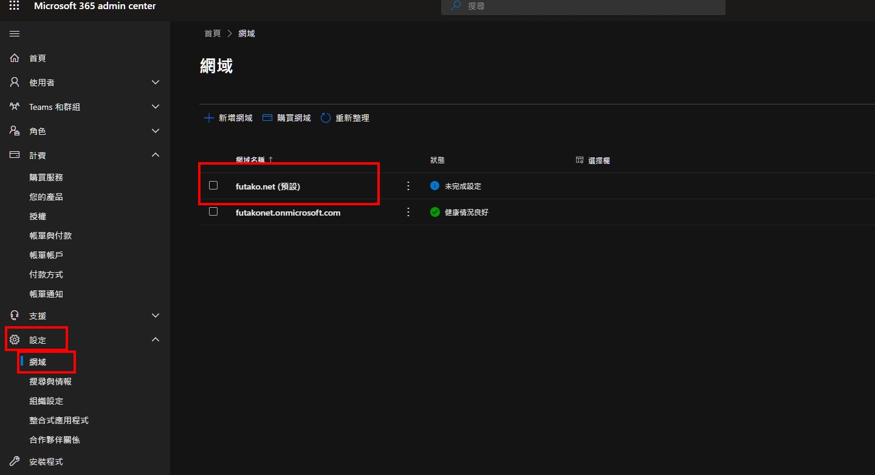Viewport: 875px width, 475px height.
Task: Open 組織設定 in the sidebar
Action: pos(46,401)
